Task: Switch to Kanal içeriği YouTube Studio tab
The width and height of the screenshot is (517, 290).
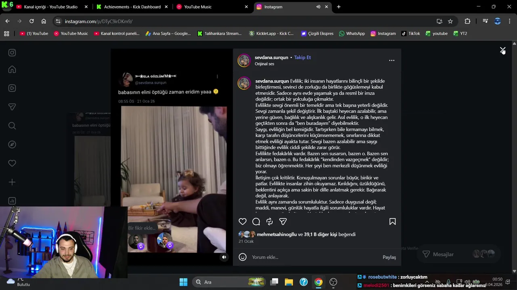Action: pyautogui.click(x=51, y=7)
